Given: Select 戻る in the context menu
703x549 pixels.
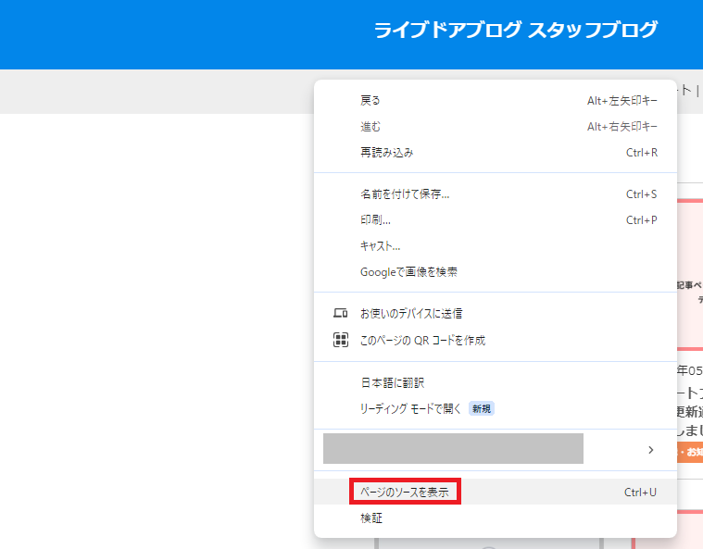Looking at the screenshot, I should (x=495, y=100).
